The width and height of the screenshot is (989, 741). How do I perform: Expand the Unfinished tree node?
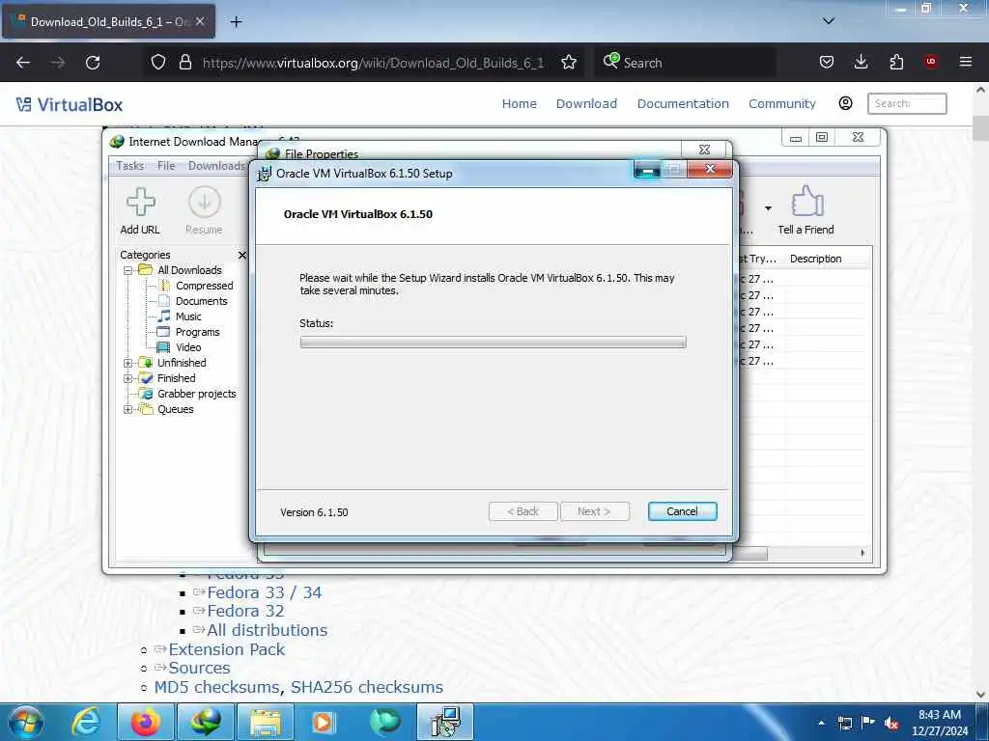128,364
